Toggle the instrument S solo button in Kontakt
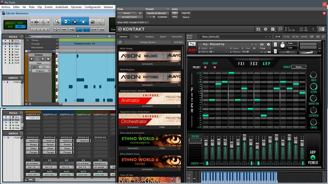The image size is (328, 184). [275, 44]
